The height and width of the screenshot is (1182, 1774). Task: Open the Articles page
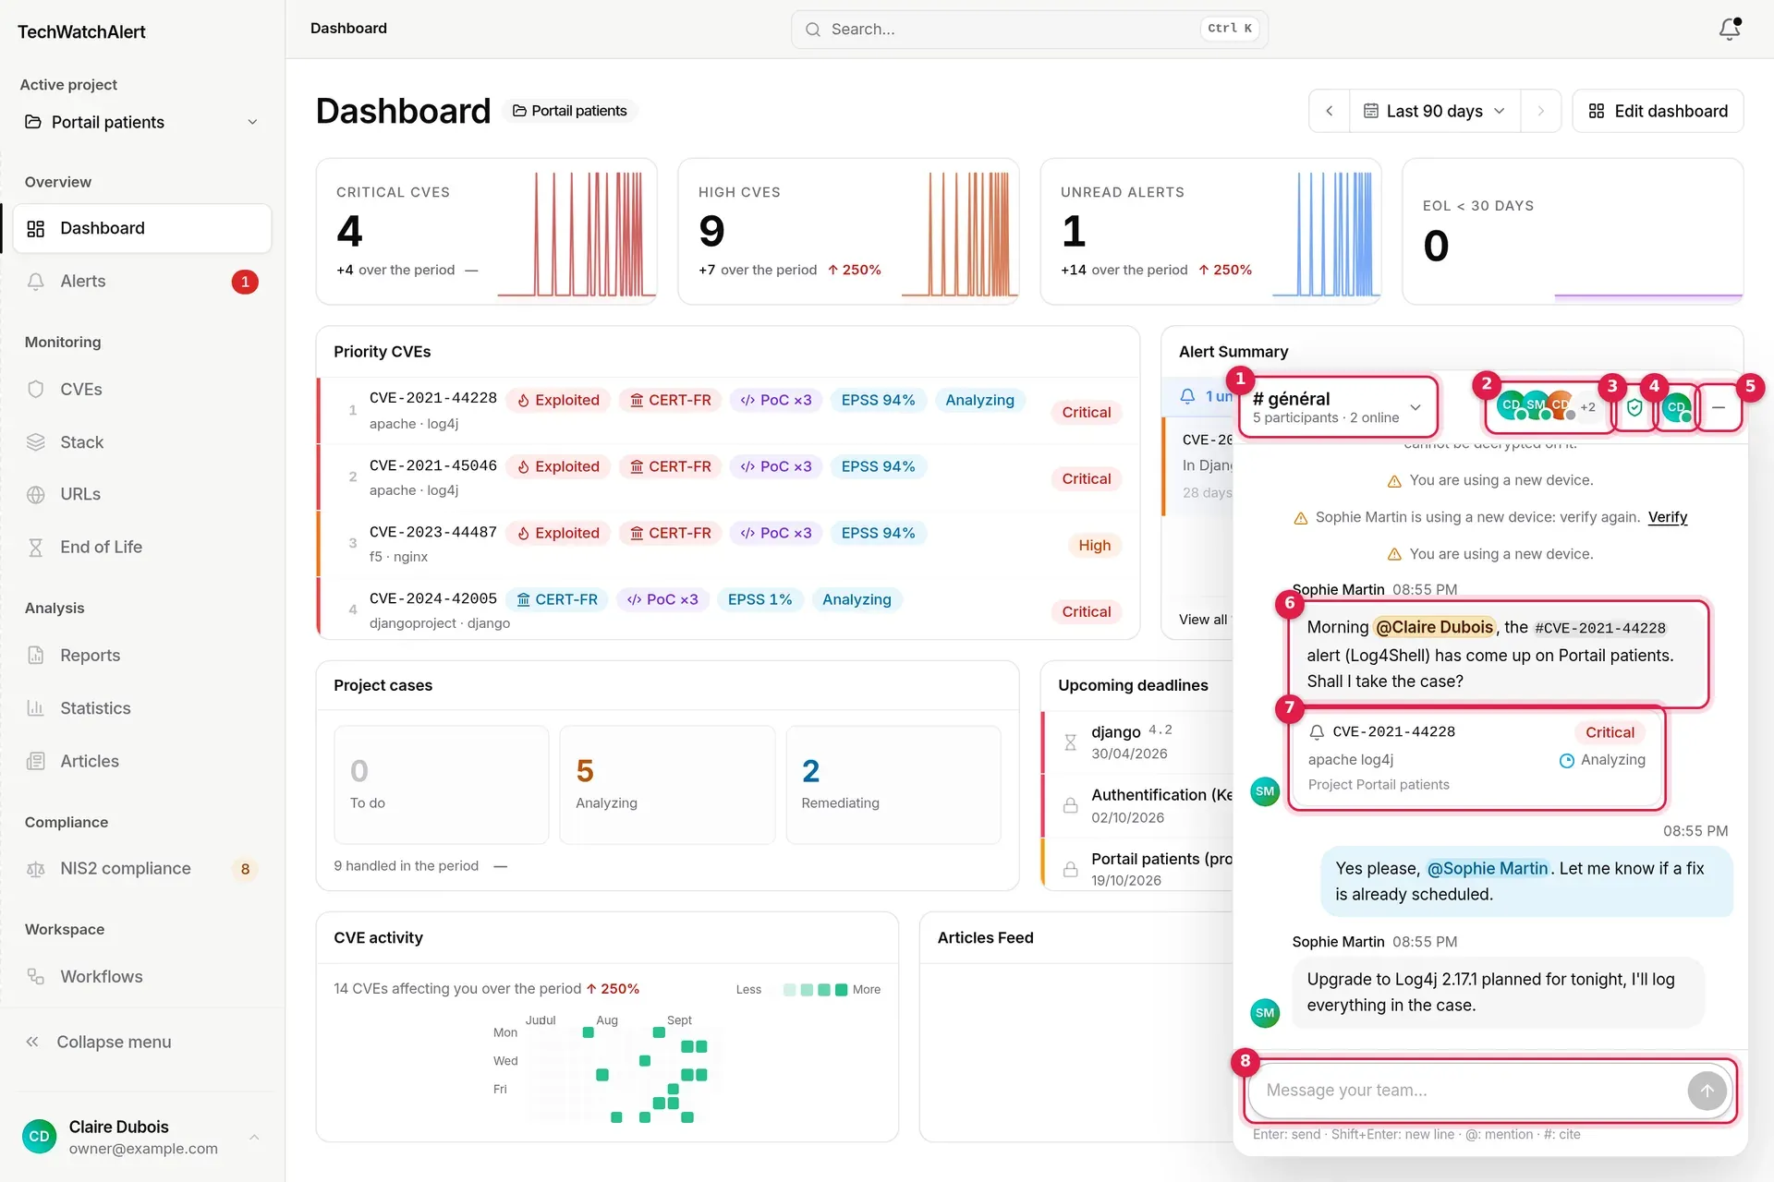coord(142,761)
